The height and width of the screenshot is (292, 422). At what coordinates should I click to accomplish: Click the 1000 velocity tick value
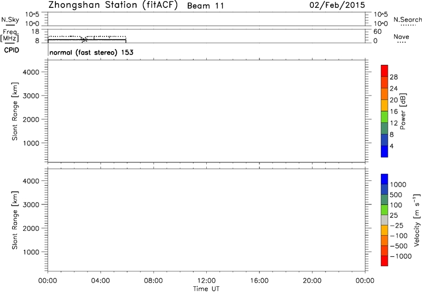pos(398,184)
